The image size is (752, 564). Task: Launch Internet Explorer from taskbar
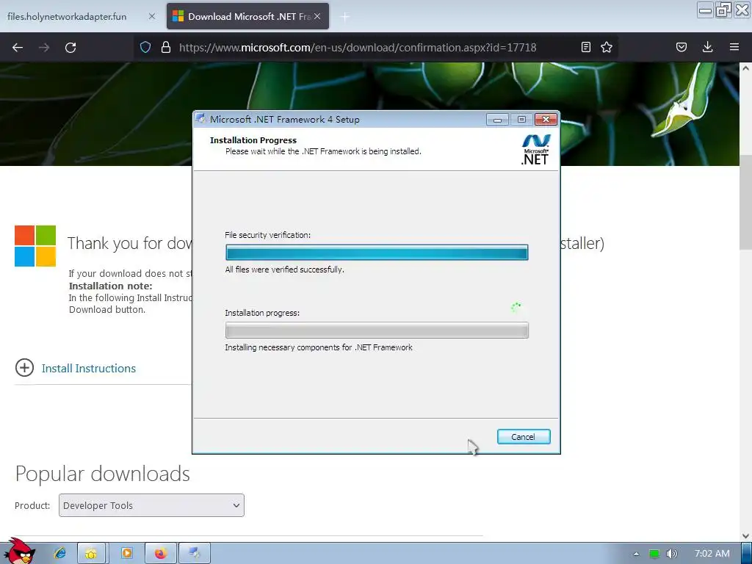(60, 554)
